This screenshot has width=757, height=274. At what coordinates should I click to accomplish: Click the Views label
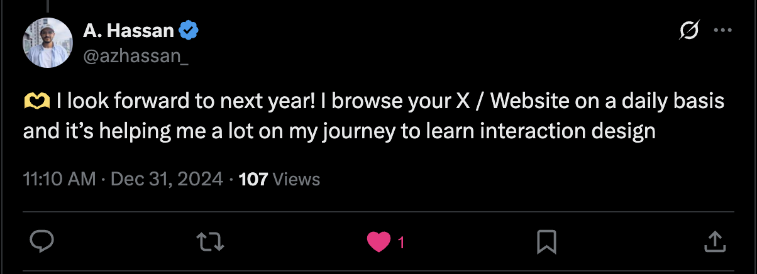click(x=297, y=179)
